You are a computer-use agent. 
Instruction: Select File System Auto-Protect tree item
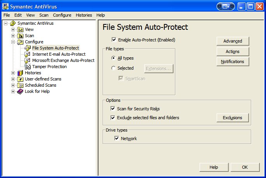[x=56, y=48]
